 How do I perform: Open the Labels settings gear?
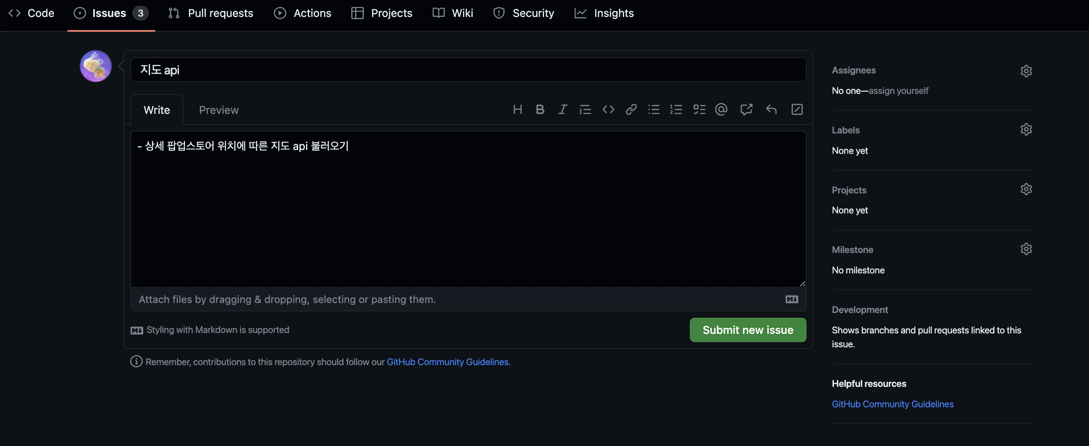[x=1026, y=129]
